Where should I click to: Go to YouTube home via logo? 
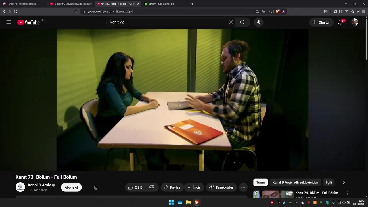pos(28,22)
